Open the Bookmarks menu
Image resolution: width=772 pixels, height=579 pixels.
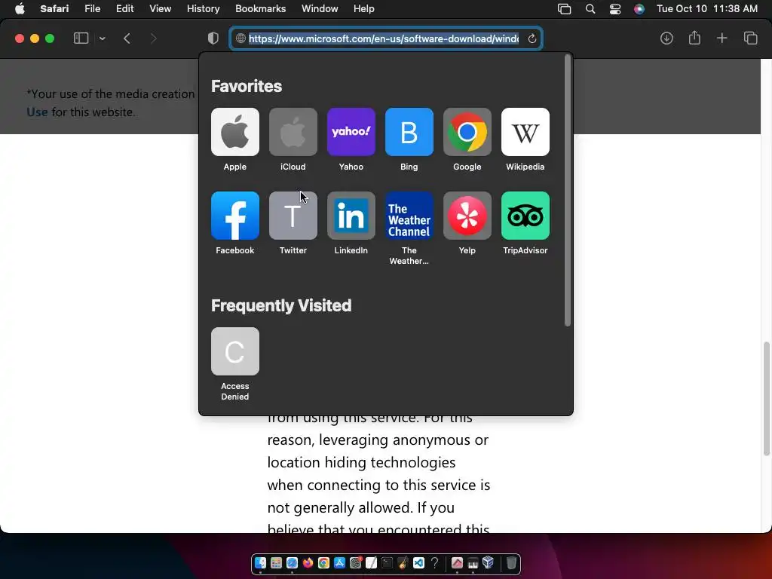click(260, 9)
